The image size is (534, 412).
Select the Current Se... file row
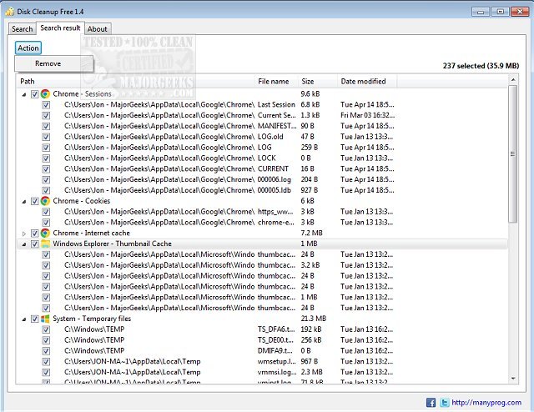coord(262,115)
